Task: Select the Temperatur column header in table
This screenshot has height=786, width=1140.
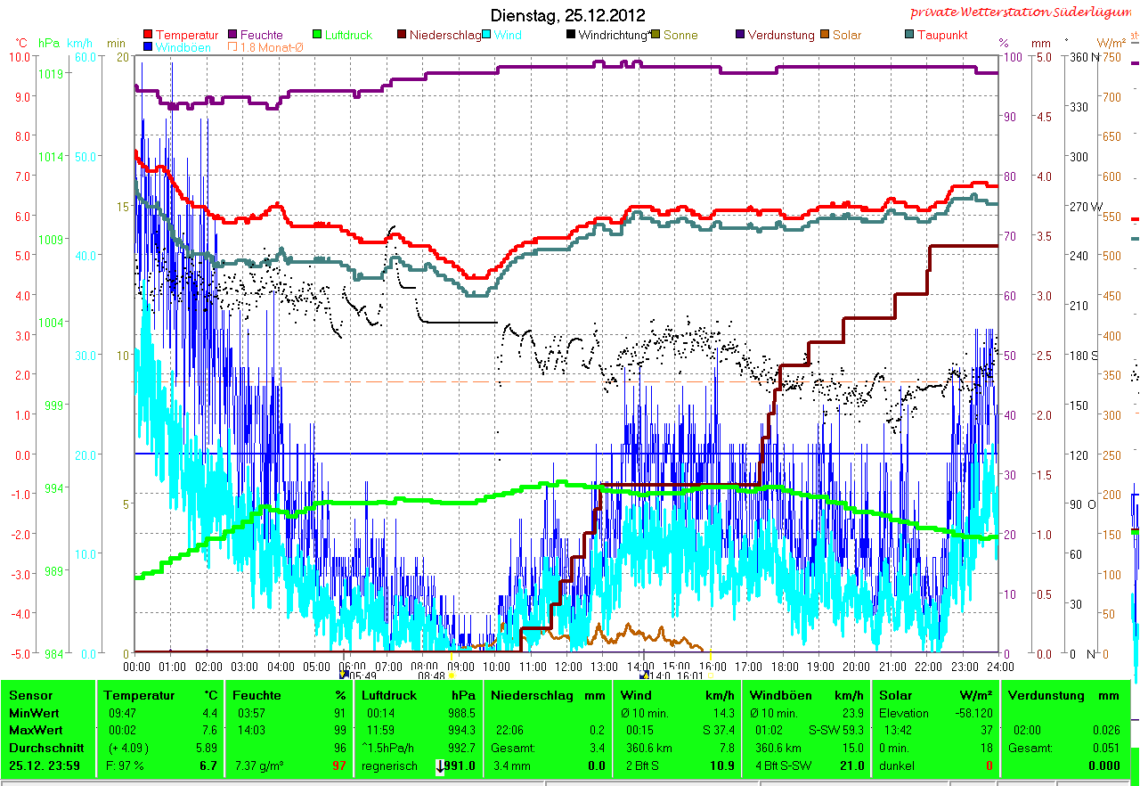Action: click(x=135, y=695)
